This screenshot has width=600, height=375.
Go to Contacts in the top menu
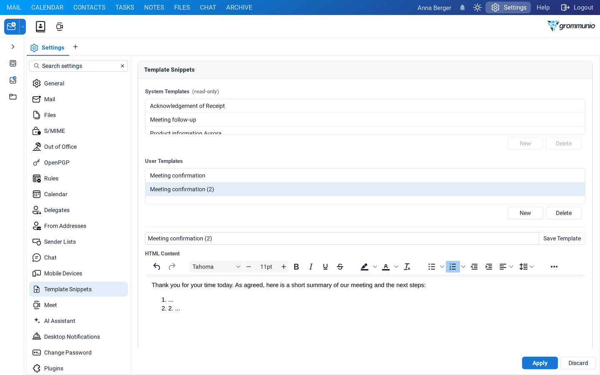89,7
